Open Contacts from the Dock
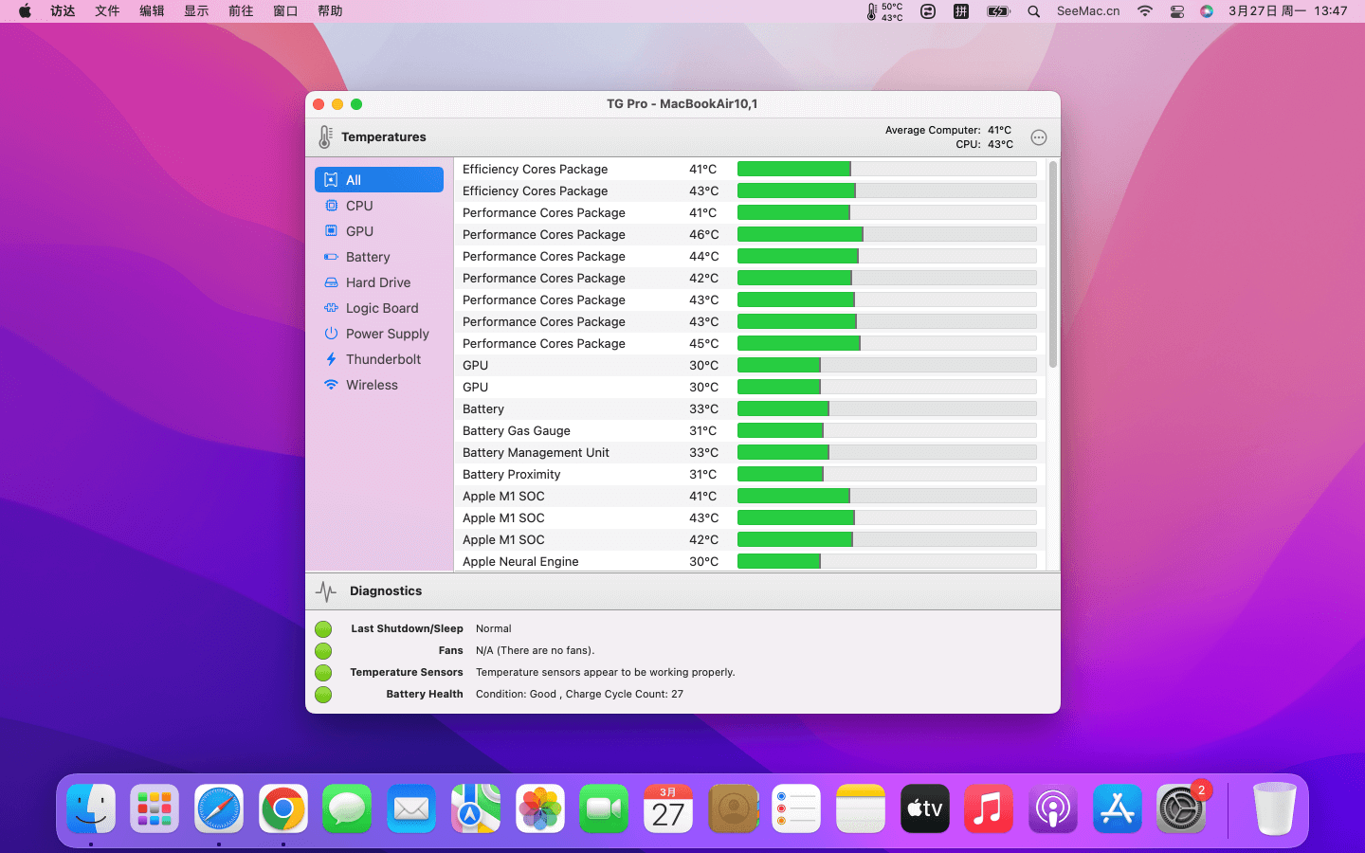 pyautogui.click(x=733, y=808)
